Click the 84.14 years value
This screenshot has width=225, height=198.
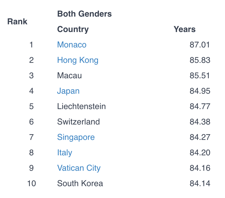200,183
